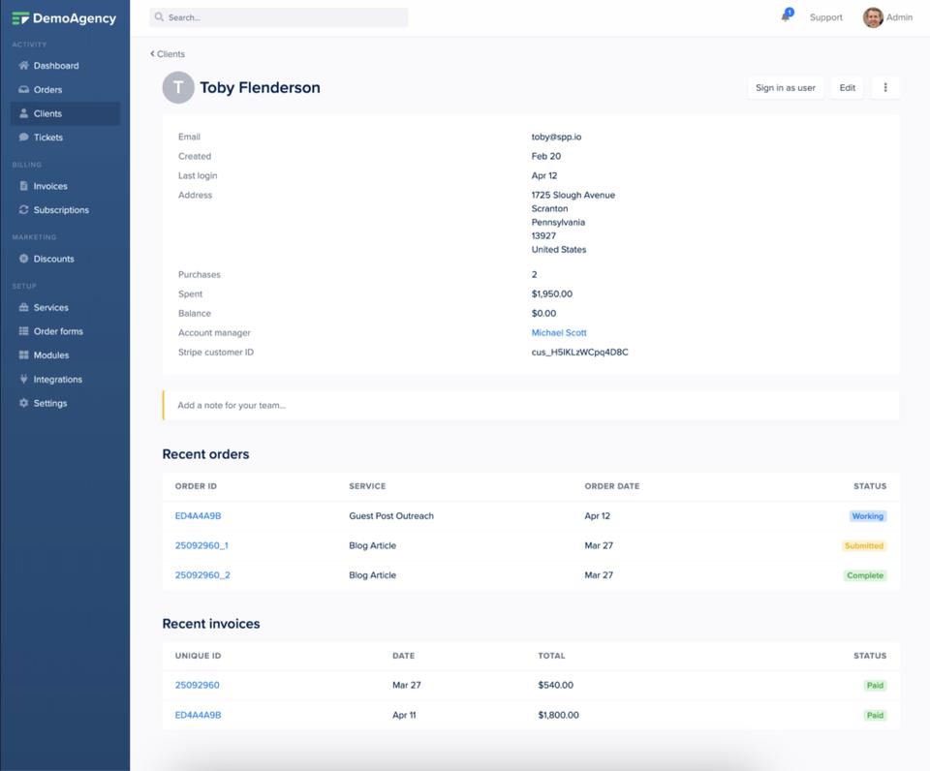Open Order forms in the sidebar
The image size is (930, 771).
[58, 331]
